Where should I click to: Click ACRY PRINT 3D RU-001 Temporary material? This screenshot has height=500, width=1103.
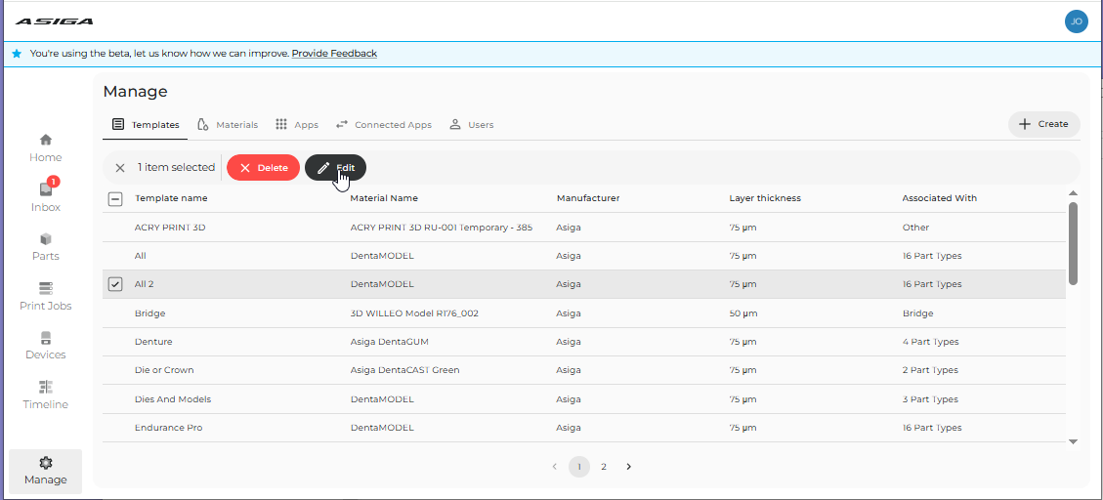(x=441, y=228)
